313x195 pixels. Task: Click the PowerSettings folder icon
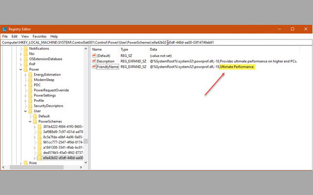tap(30, 95)
